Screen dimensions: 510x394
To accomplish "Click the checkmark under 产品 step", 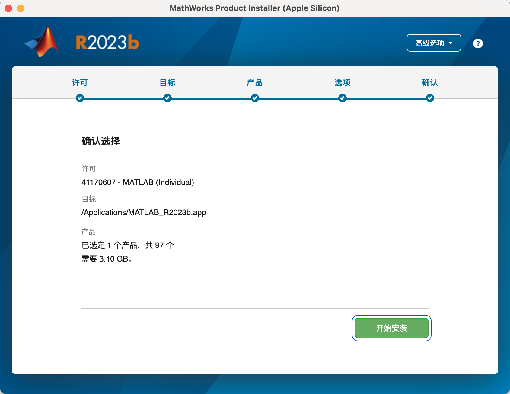I will (255, 98).
